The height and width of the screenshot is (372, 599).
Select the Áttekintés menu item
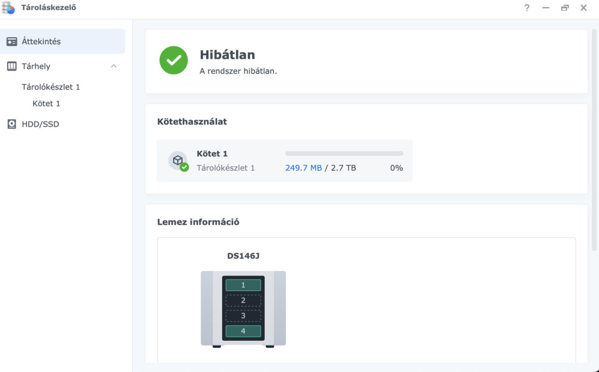coord(41,41)
